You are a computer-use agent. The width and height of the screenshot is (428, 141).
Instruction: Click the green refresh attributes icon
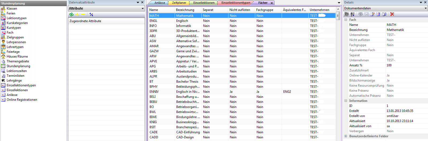click(x=71, y=15)
